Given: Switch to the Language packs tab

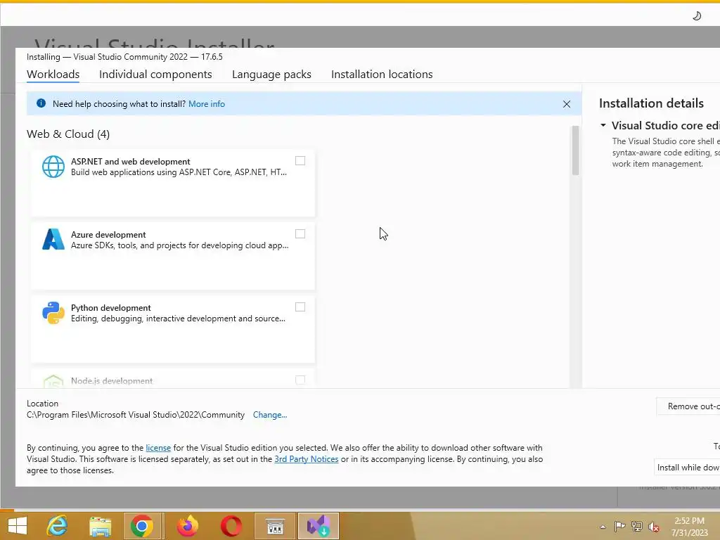Looking at the screenshot, I should [271, 75].
